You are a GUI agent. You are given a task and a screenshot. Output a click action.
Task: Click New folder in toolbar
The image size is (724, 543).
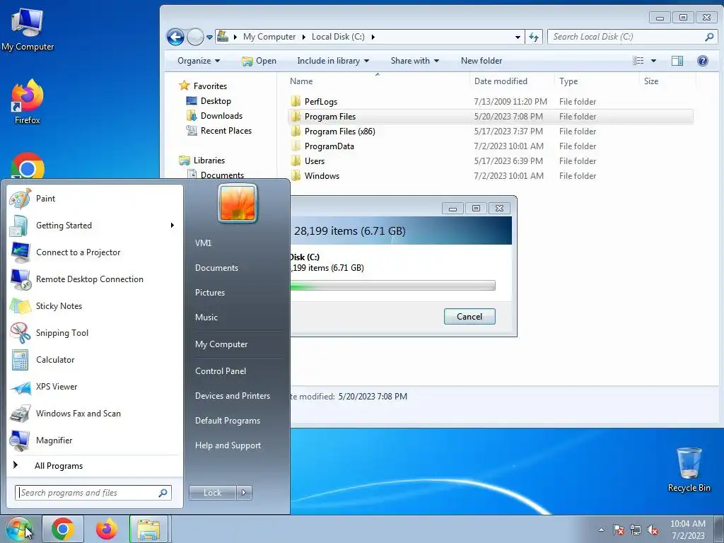(x=481, y=61)
